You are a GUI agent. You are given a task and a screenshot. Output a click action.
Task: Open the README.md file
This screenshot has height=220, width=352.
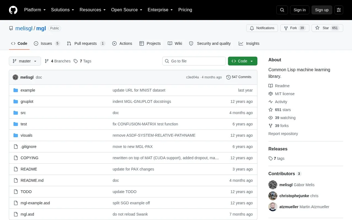click(32, 180)
